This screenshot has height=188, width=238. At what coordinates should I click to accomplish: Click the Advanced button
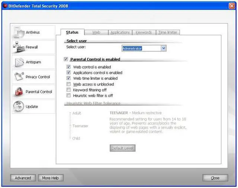pyautogui.click(x=23, y=178)
